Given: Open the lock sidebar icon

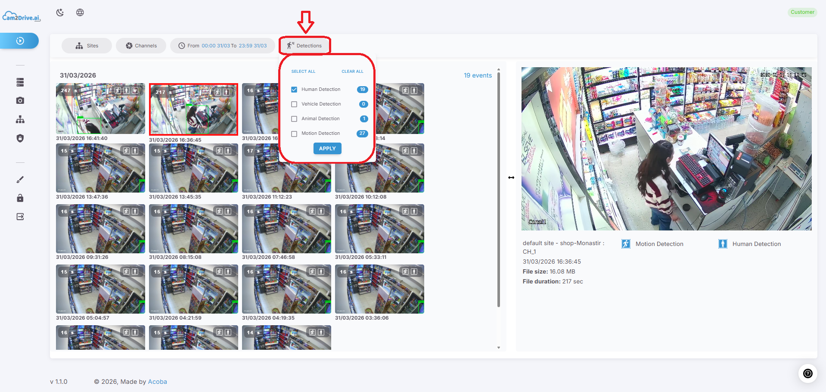Looking at the screenshot, I should click(x=20, y=198).
